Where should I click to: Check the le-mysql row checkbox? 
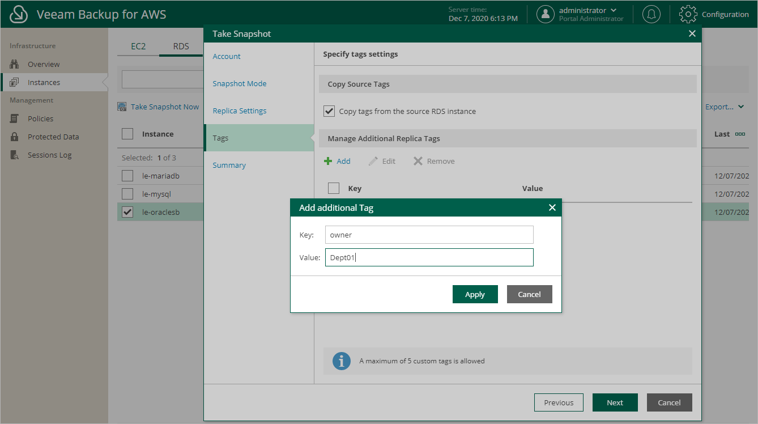[x=127, y=194]
